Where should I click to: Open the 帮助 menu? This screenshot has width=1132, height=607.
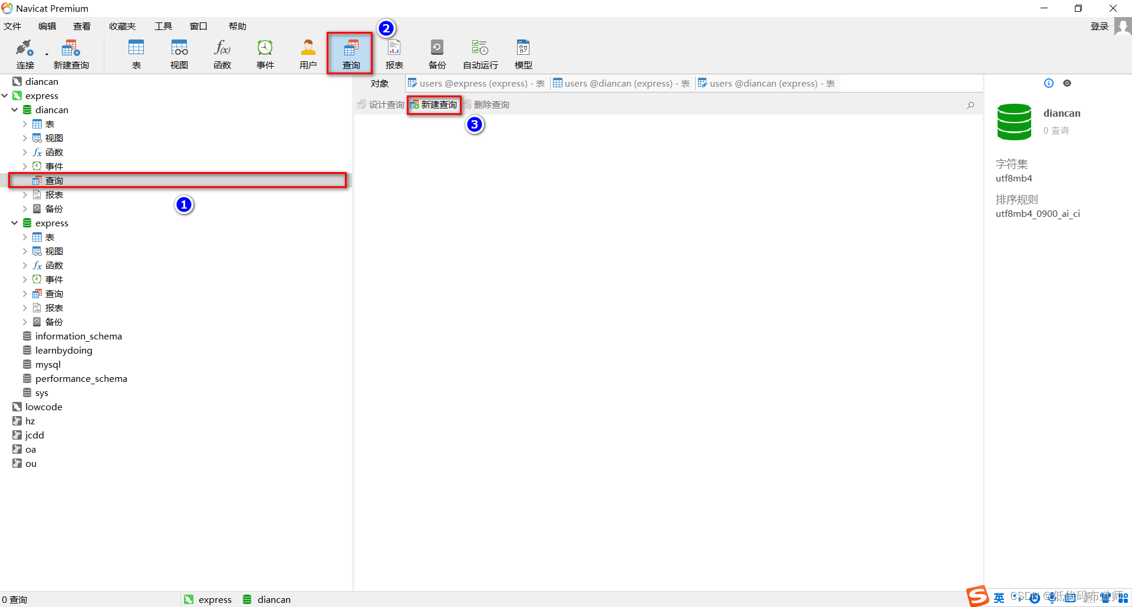click(x=238, y=27)
